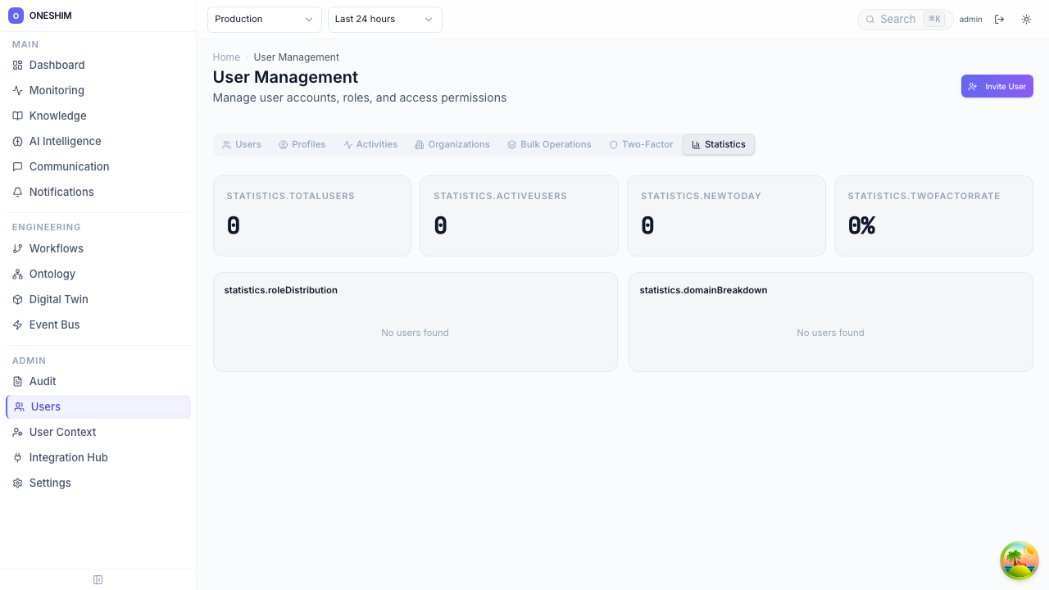The image size is (1049, 590).
Task: Switch to the Two-Factor tab
Action: pyautogui.click(x=641, y=144)
